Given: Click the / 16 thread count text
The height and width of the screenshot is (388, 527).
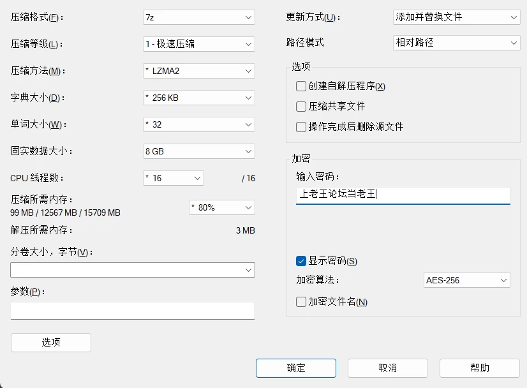Looking at the screenshot, I should (x=248, y=178).
